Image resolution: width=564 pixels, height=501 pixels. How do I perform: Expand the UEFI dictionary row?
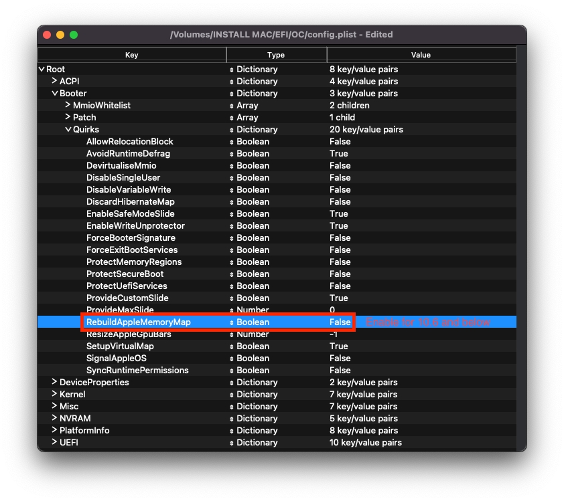(55, 443)
